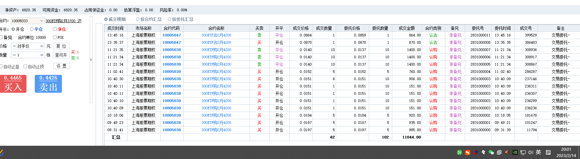The height and width of the screenshot is (159, 580).
Task: Expand the side panel arrow
Action: coord(91,60)
